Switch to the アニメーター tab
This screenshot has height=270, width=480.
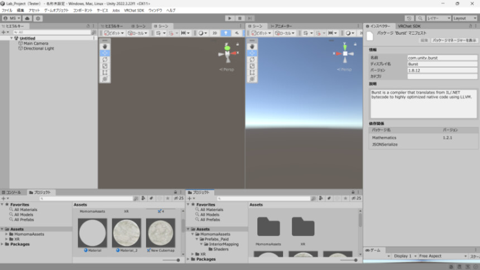pyautogui.click(x=281, y=26)
